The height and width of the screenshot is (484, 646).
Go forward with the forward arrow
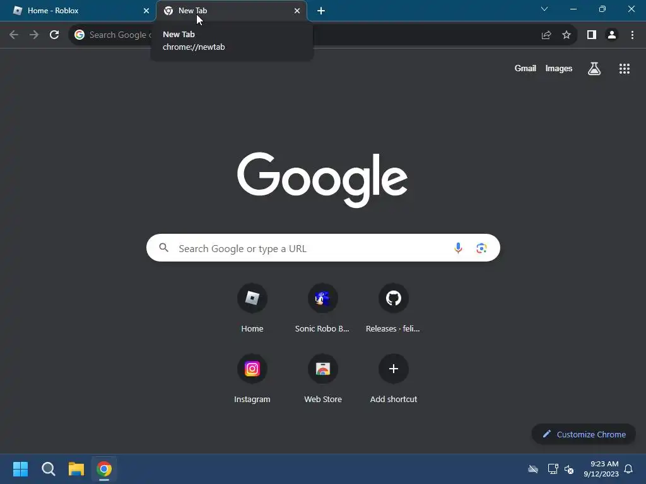point(34,35)
